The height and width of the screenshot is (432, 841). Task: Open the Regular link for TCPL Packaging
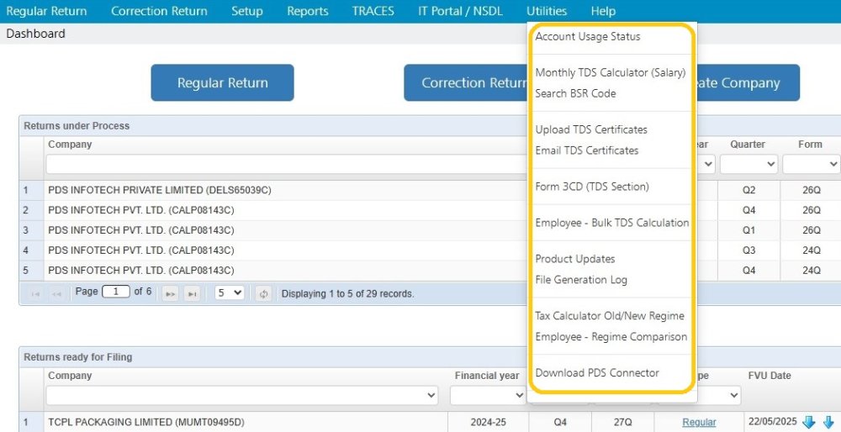point(699,423)
